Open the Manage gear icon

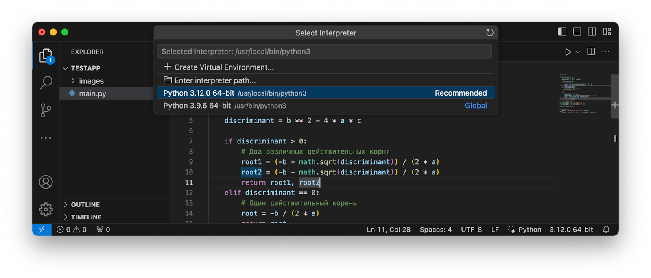pyautogui.click(x=46, y=209)
